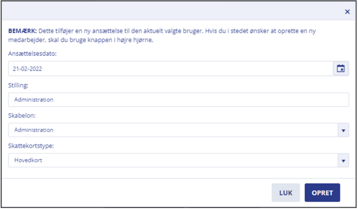Click the Administration text in Stilling field
This screenshot has height=209, width=358.
click(x=34, y=100)
